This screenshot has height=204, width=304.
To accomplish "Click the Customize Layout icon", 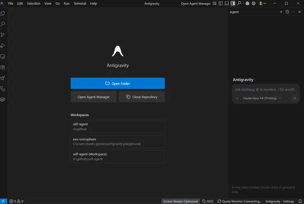I will click(x=214, y=3).
